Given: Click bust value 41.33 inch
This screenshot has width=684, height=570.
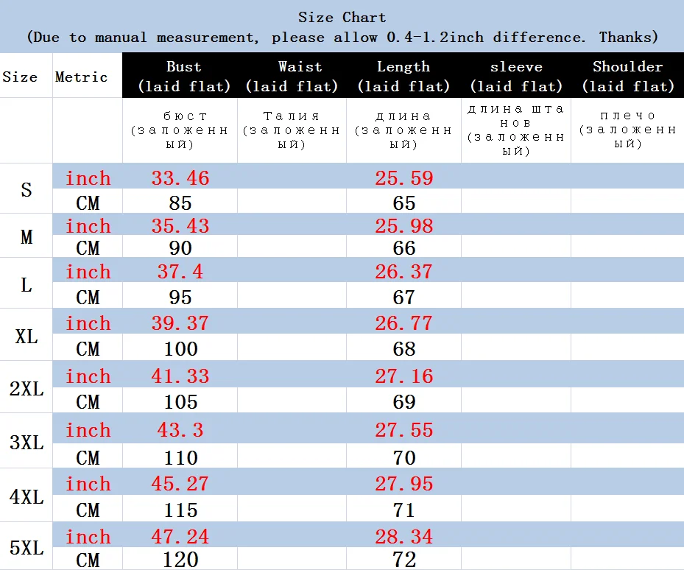Looking at the screenshot, I should (180, 376).
